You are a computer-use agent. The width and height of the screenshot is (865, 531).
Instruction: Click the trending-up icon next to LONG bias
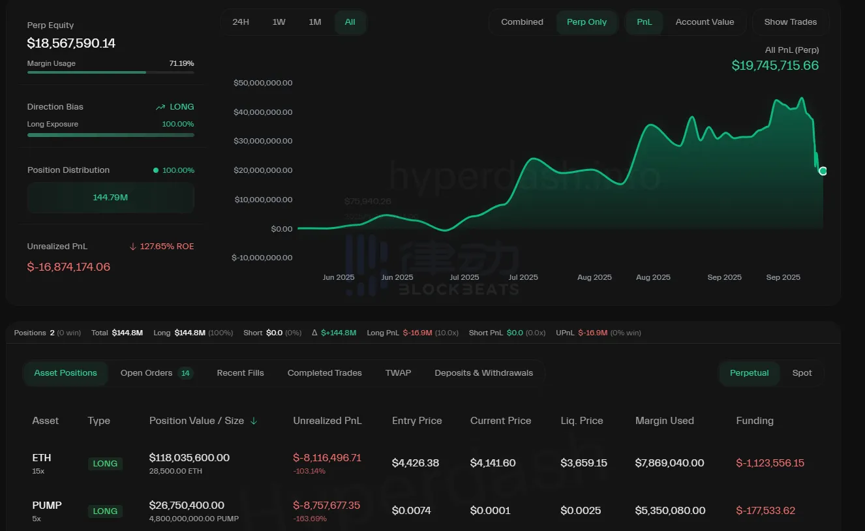(x=160, y=107)
